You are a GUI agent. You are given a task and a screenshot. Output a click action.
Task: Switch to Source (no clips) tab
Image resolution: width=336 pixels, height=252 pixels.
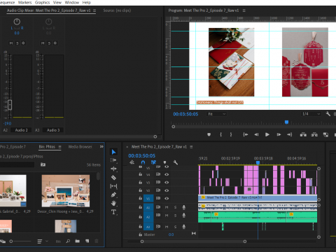[x=117, y=10]
